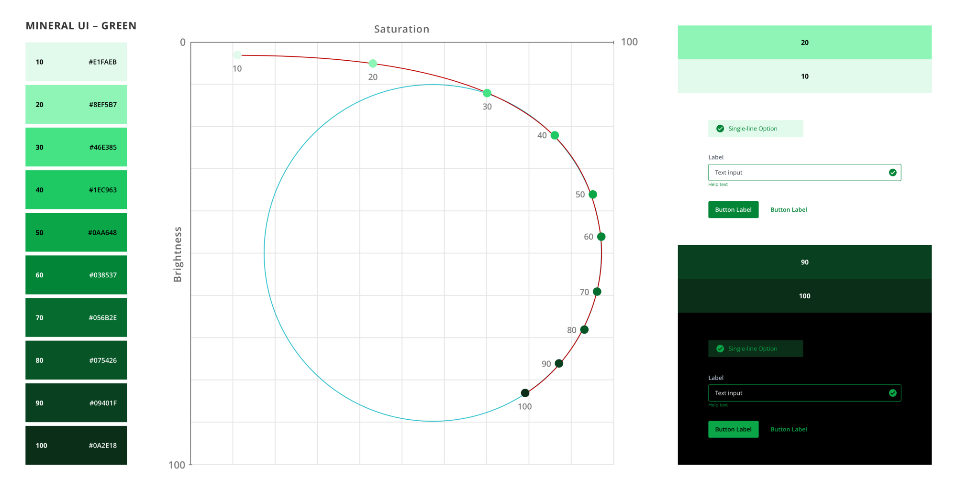Image resolution: width=957 pixels, height=490 pixels.
Task: Choose the green 60 swatch #038537
Action: pyautogui.click(x=76, y=275)
